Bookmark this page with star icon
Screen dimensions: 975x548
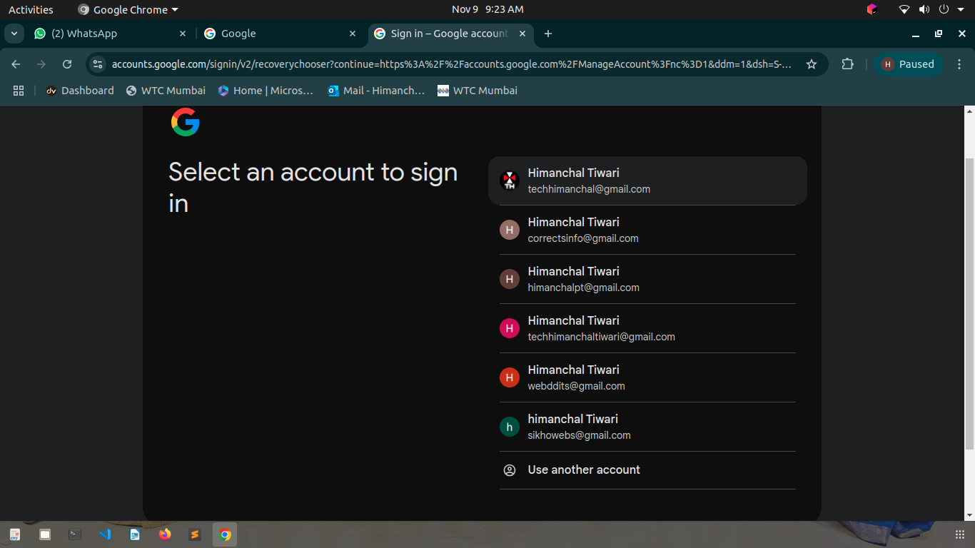812,64
